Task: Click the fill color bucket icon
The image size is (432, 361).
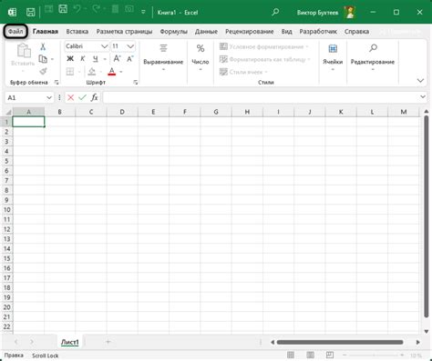Action: click(x=91, y=72)
